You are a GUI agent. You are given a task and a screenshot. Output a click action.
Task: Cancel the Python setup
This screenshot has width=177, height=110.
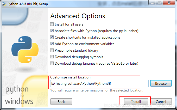coord(161,101)
